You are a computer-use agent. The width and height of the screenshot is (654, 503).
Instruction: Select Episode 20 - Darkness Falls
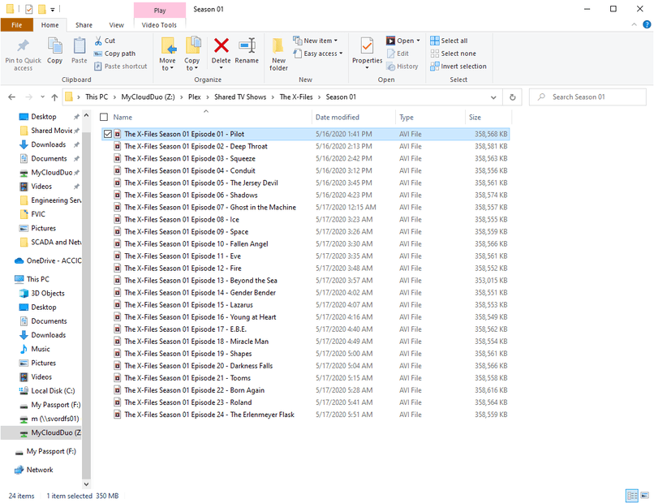(305, 366)
